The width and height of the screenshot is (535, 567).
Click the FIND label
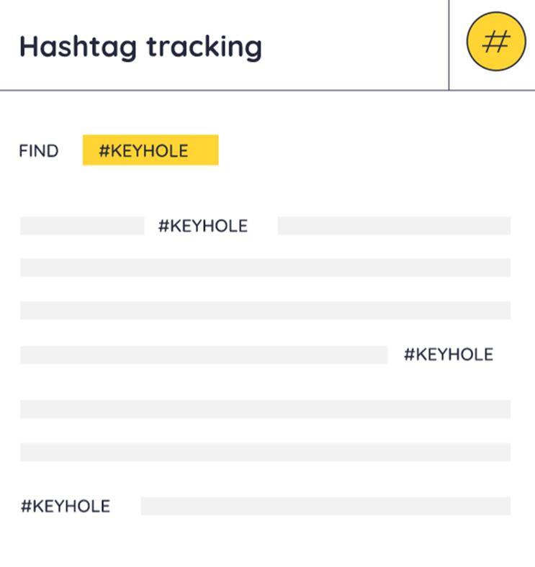click(39, 151)
